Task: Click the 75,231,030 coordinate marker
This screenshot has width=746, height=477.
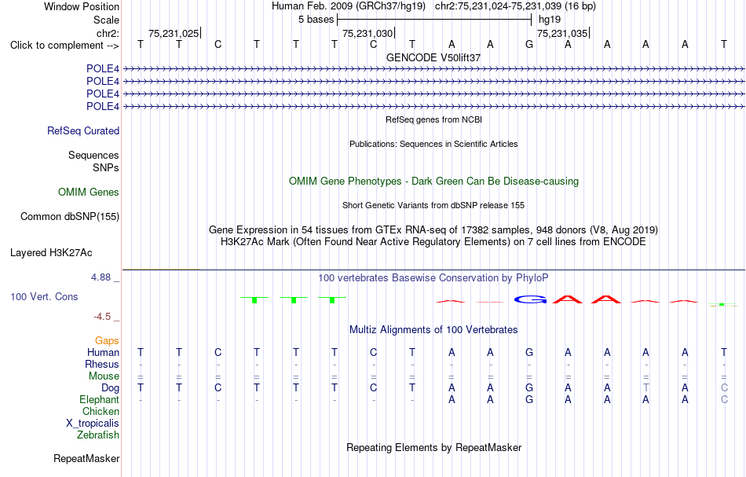Action: (368, 33)
